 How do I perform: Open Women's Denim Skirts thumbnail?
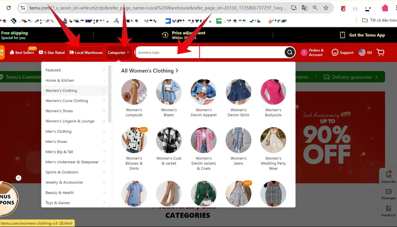(238, 92)
